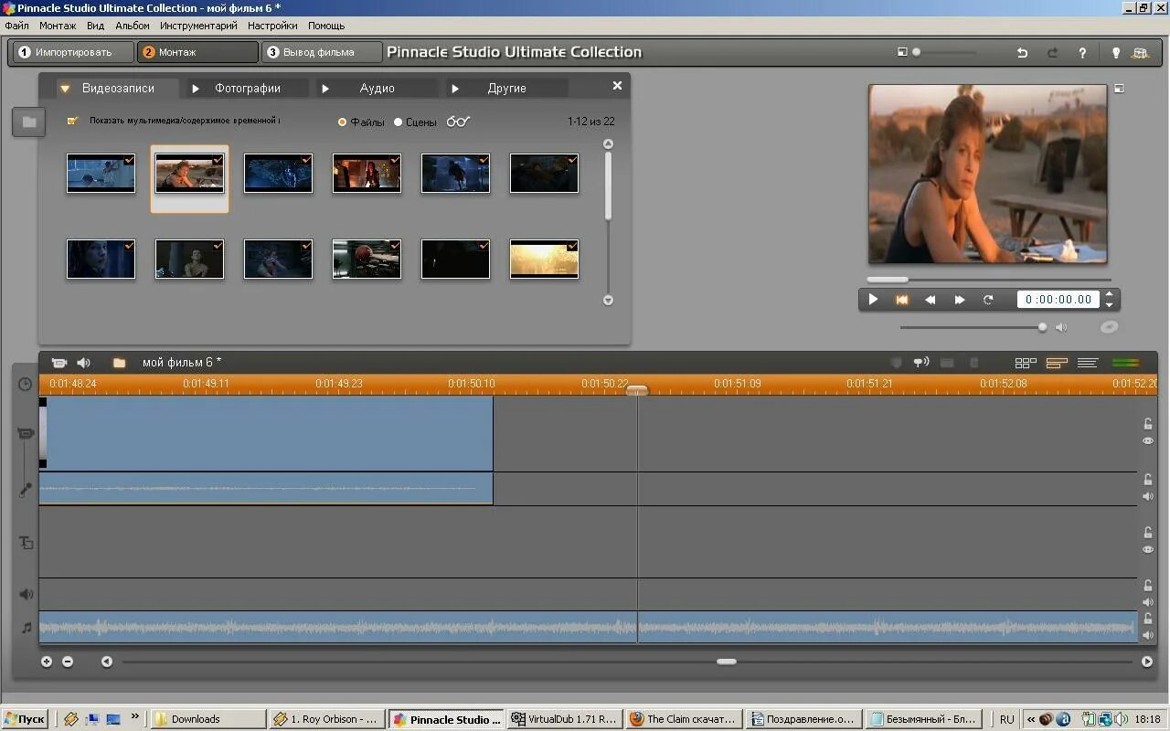The height and width of the screenshot is (731, 1170).
Task: Select the Сцены radio button
Action: (399, 122)
